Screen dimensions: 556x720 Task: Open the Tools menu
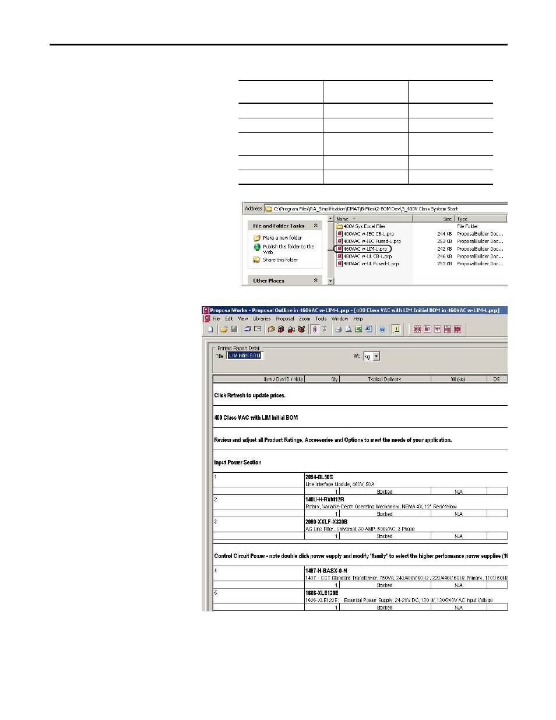click(x=321, y=319)
